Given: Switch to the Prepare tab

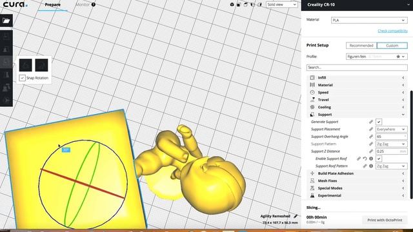Looking at the screenshot, I should point(52,5).
